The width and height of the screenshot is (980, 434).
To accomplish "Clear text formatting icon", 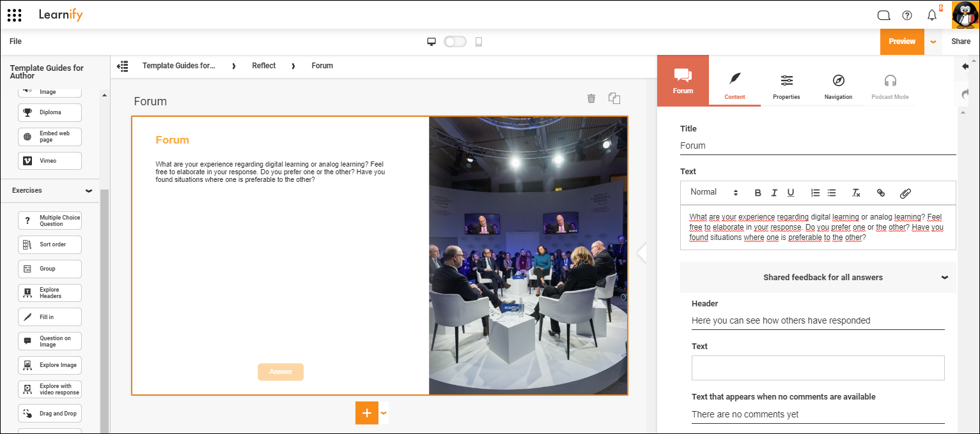I will (857, 193).
